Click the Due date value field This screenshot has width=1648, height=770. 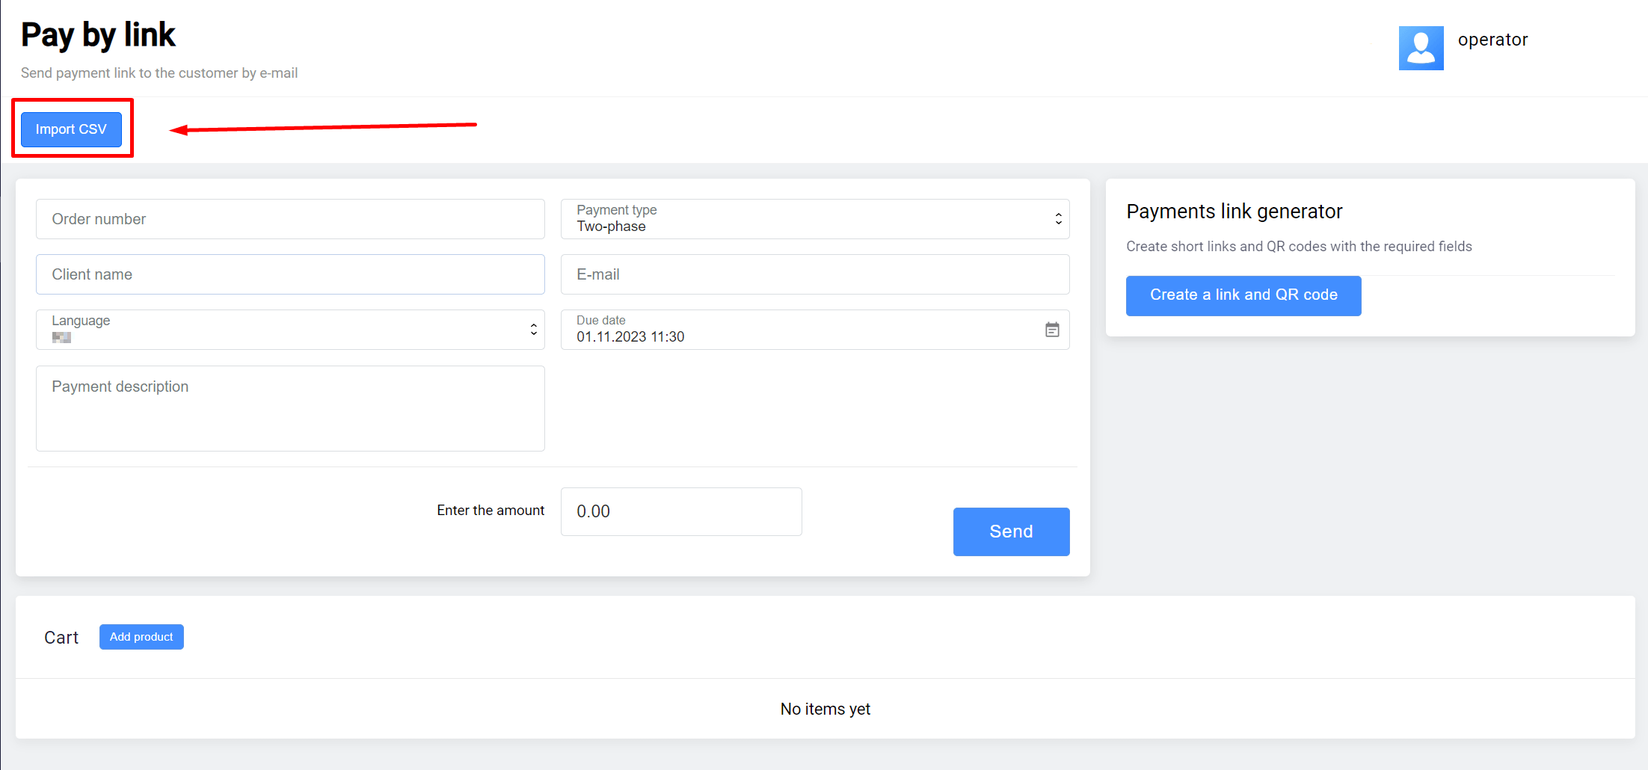[800, 336]
